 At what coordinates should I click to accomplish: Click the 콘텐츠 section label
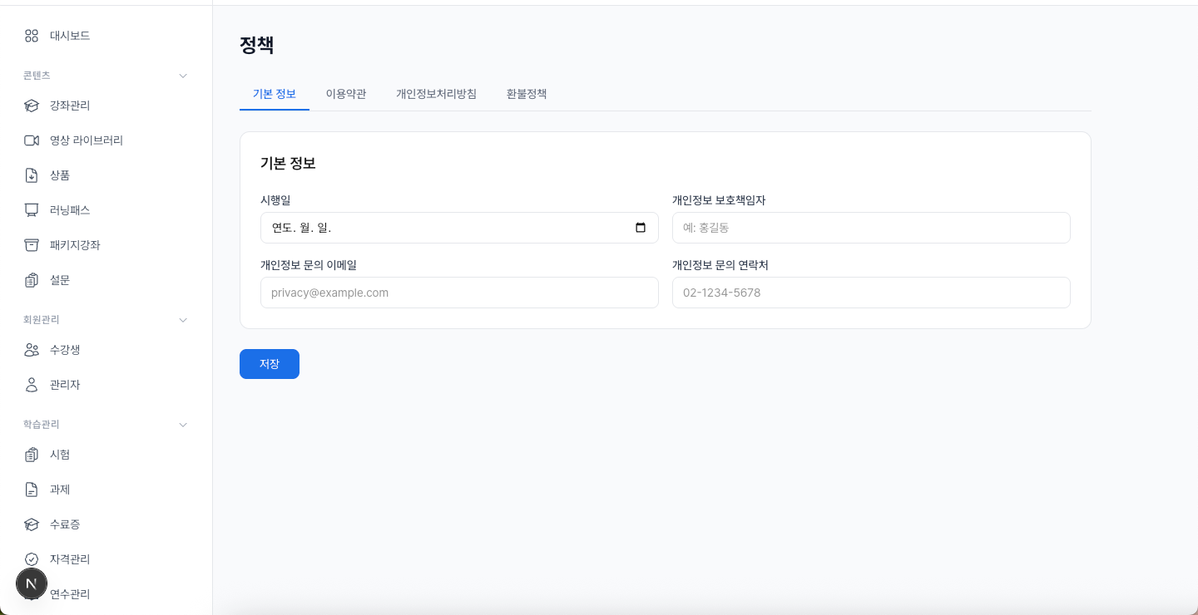[x=37, y=76]
